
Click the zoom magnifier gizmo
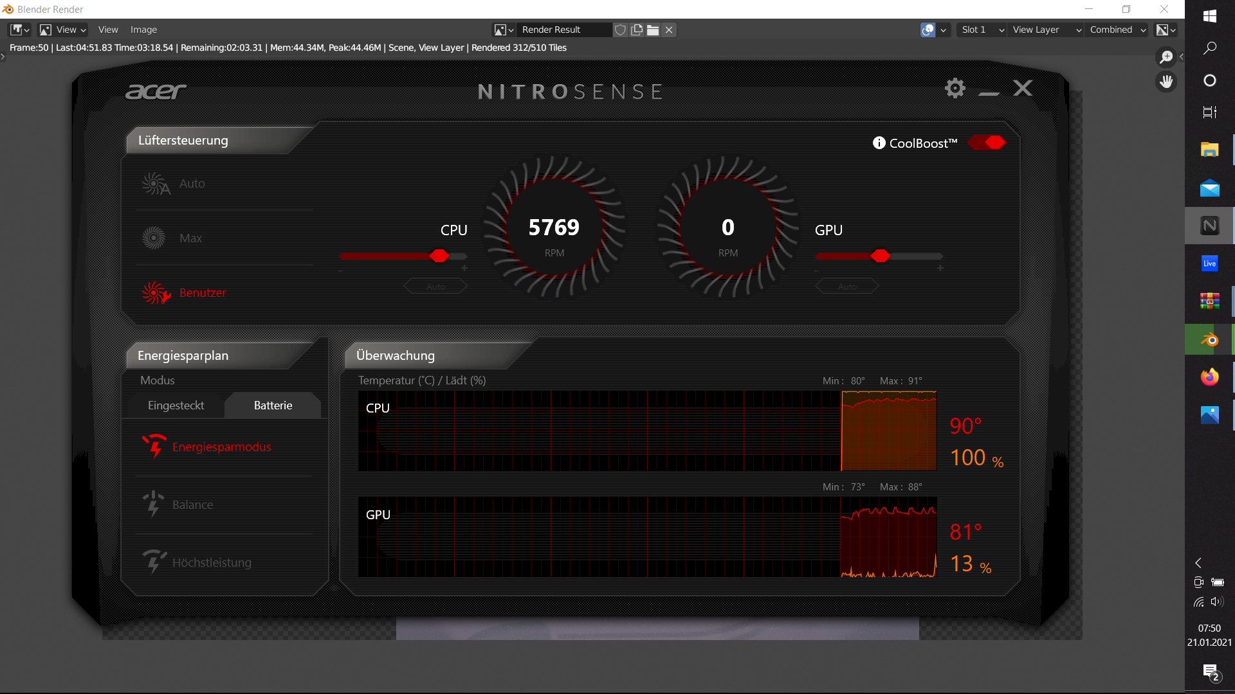point(1166,57)
